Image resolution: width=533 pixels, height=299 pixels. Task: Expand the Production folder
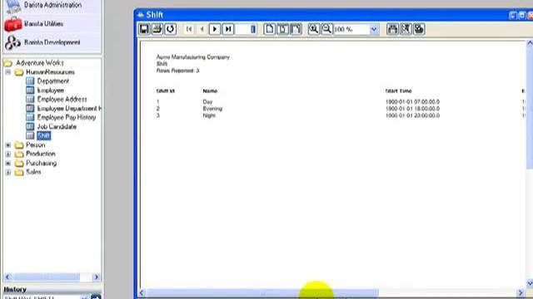[8, 154]
